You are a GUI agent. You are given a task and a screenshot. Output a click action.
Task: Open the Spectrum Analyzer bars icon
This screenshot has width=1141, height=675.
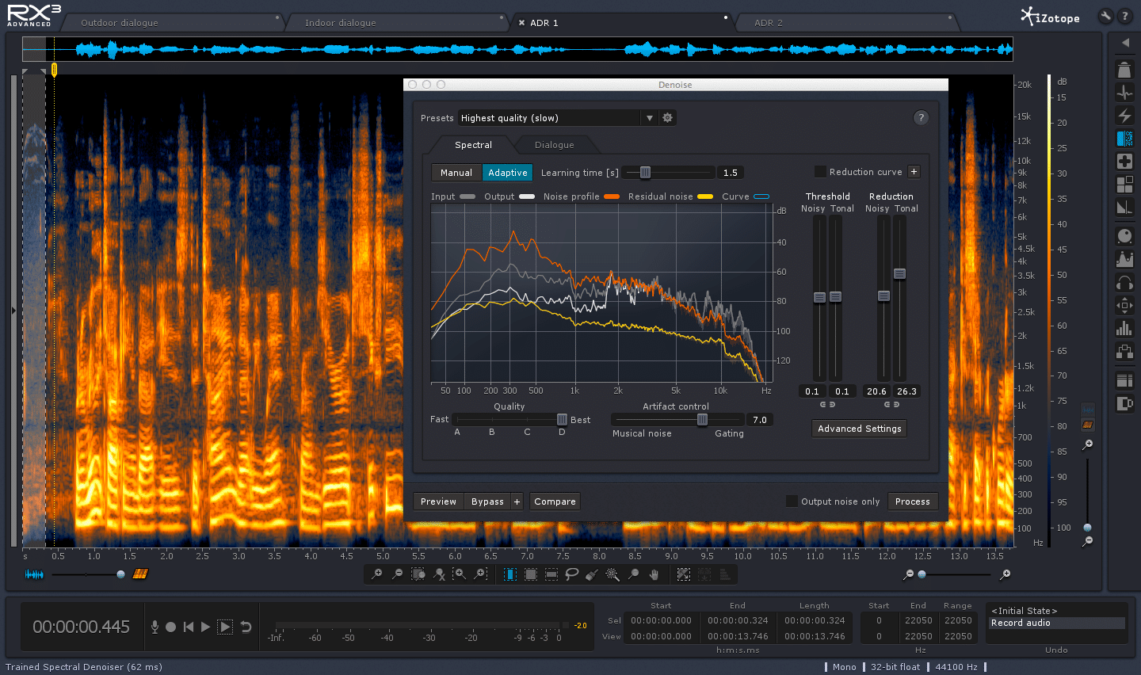click(x=1124, y=328)
